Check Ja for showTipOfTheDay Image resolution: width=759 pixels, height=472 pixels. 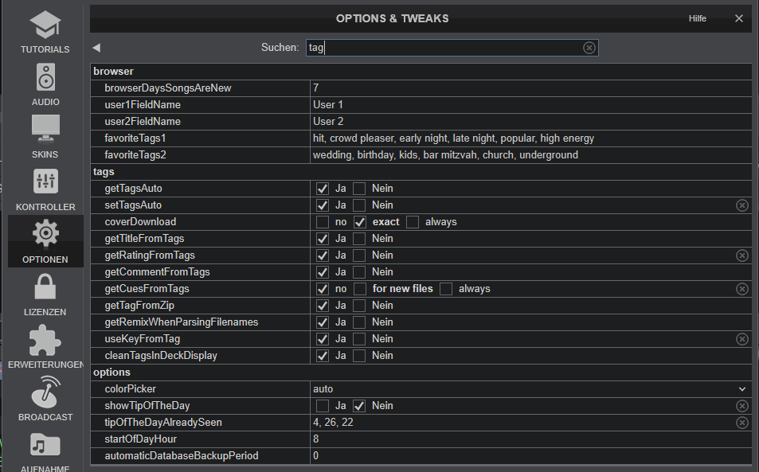323,406
